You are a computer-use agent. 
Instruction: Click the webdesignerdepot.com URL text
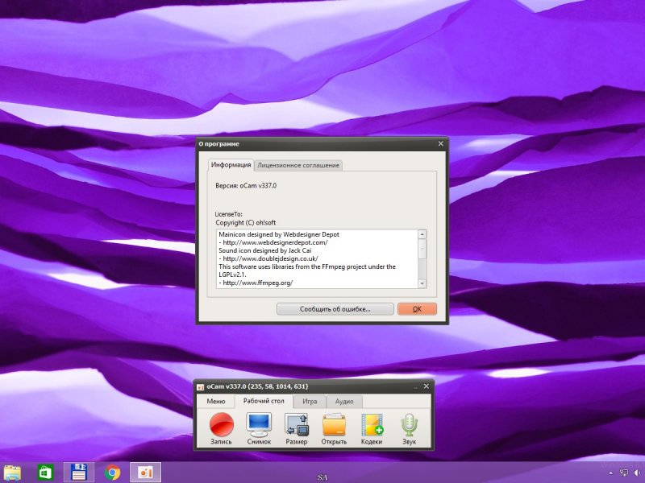tap(276, 242)
